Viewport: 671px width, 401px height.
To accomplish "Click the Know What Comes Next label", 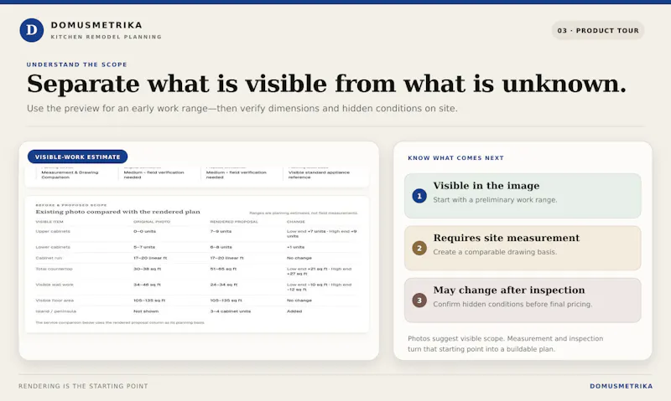I will pyautogui.click(x=455, y=158).
